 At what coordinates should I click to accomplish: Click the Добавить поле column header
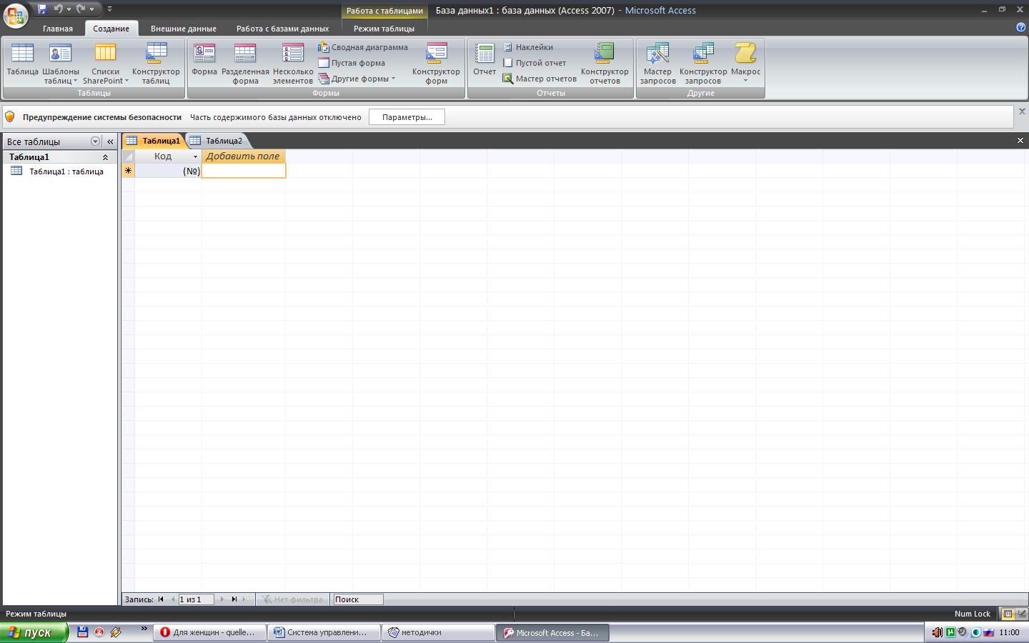click(x=244, y=156)
